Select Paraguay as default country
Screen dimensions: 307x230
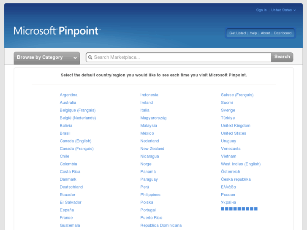(149, 179)
